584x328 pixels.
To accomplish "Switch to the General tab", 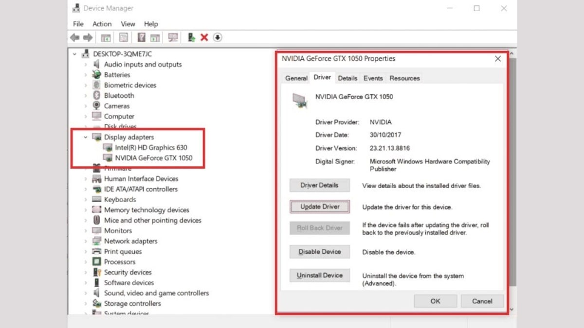I will 296,78.
